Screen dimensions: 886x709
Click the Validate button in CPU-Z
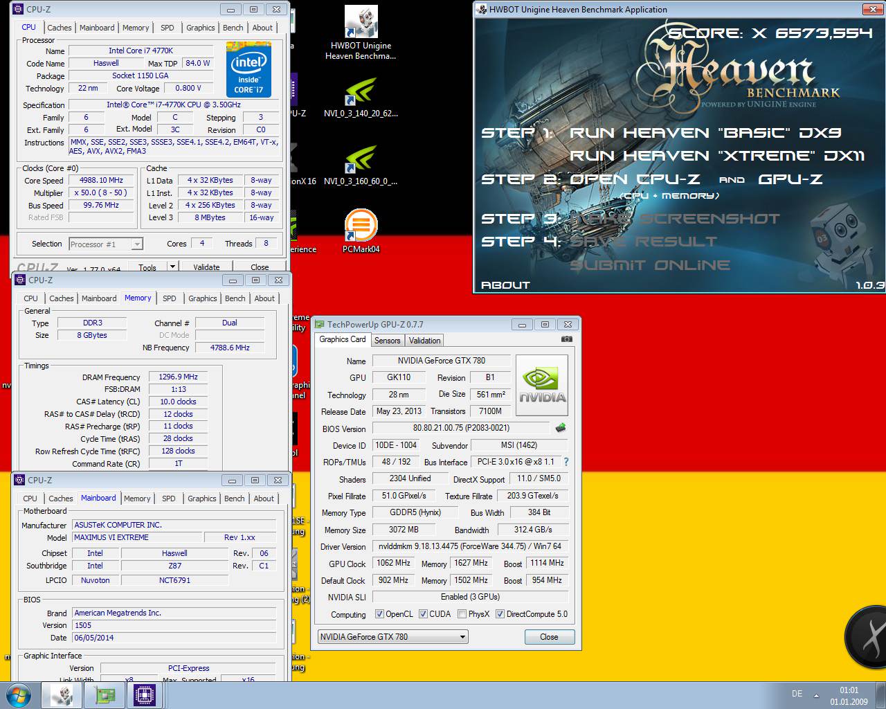(x=206, y=267)
